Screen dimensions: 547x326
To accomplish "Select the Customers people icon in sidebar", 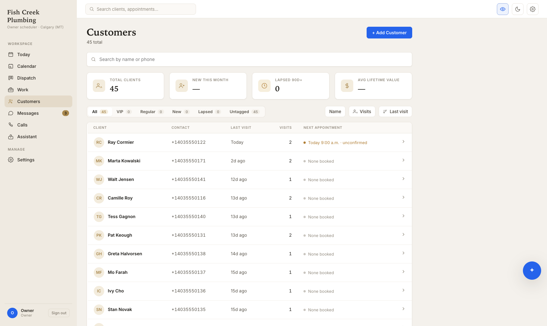I will 11,101.
